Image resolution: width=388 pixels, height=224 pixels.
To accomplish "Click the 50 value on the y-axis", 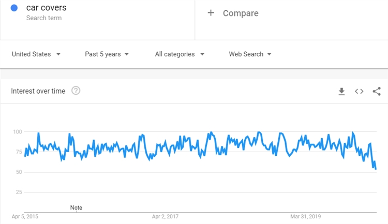I will [x=19, y=172].
